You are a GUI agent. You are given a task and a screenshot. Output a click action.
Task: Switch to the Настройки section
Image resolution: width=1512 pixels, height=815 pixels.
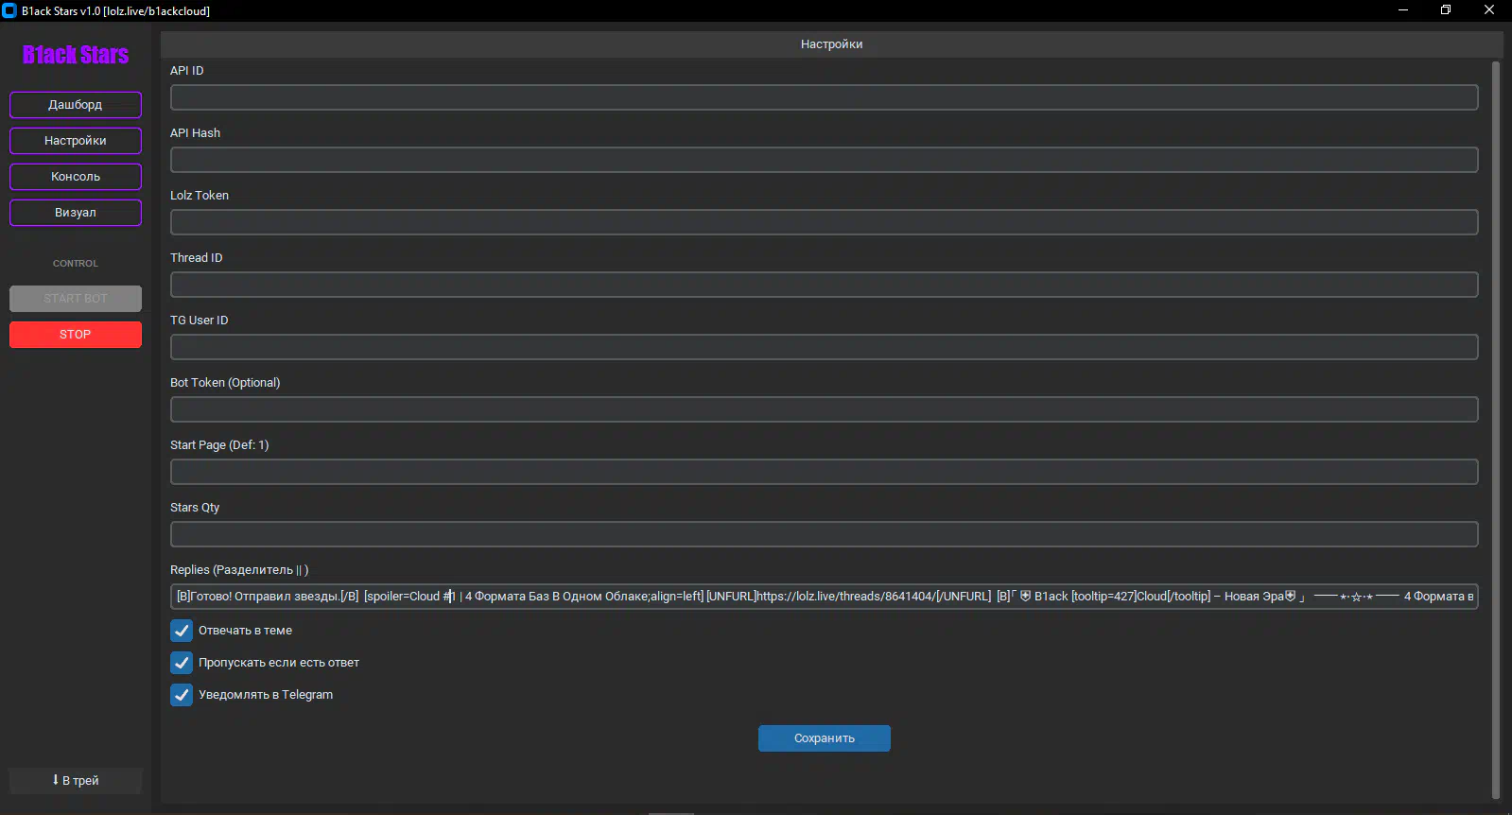click(76, 141)
